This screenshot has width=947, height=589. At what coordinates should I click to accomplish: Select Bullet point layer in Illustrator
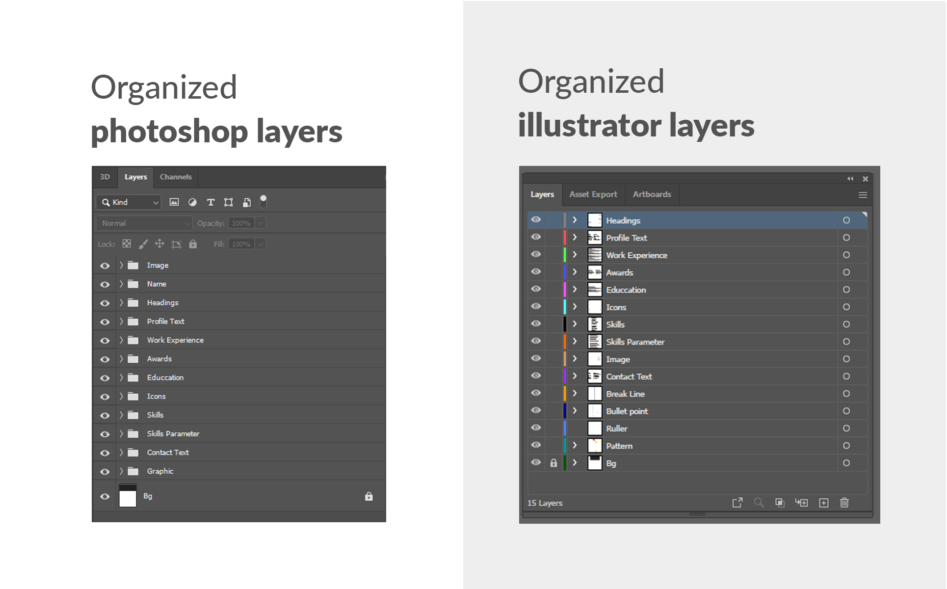pyautogui.click(x=698, y=411)
